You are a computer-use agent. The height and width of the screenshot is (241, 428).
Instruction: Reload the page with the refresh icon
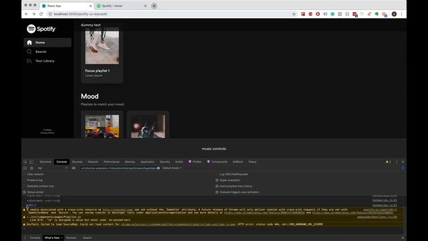coord(41,14)
